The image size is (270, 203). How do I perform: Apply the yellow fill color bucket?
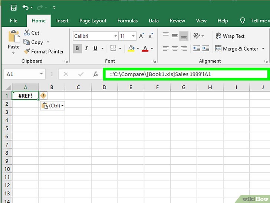pos(131,48)
